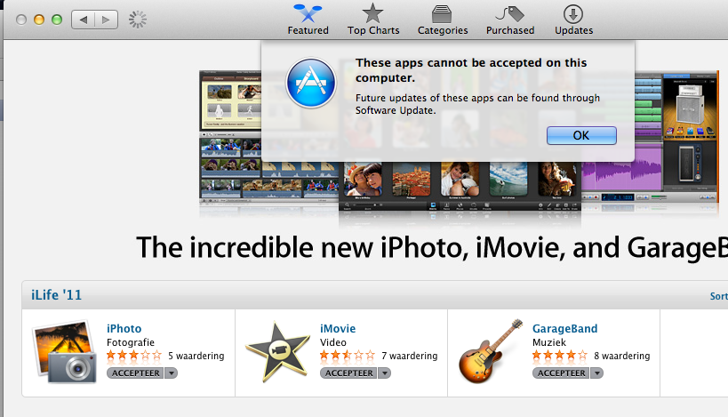Go back with the left arrow button

click(x=83, y=20)
